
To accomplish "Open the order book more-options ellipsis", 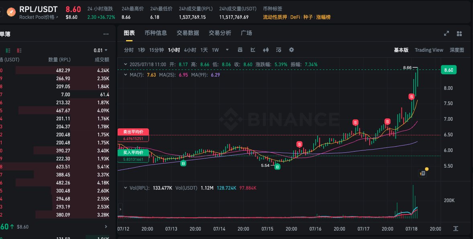I will coord(106,34).
